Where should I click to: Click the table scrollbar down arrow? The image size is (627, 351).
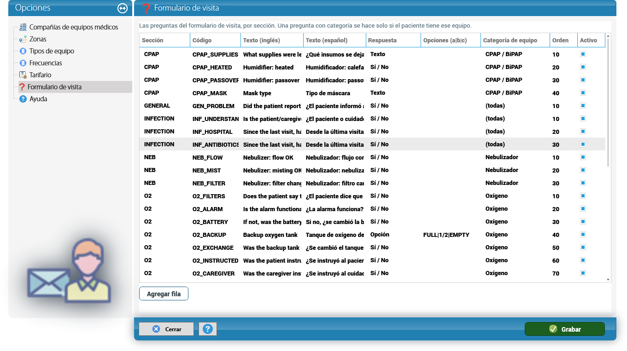tap(608, 279)
